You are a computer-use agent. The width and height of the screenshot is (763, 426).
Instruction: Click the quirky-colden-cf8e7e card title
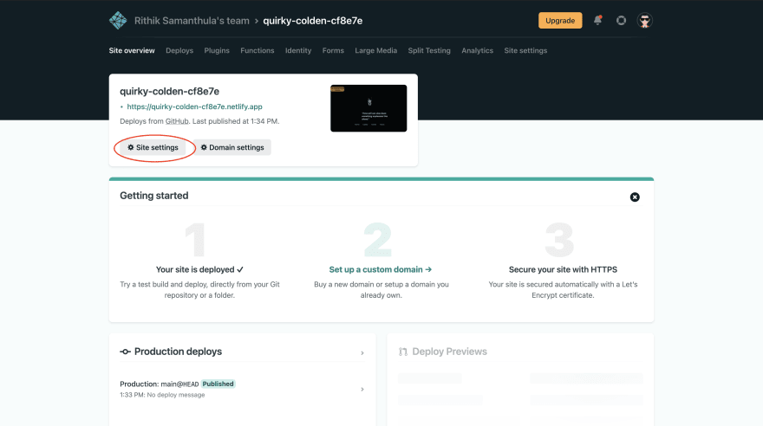tap(169, 91)
